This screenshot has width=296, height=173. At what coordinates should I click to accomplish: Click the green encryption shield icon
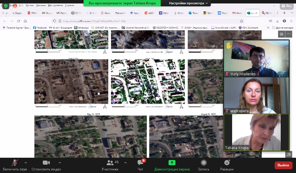[6, 6]
